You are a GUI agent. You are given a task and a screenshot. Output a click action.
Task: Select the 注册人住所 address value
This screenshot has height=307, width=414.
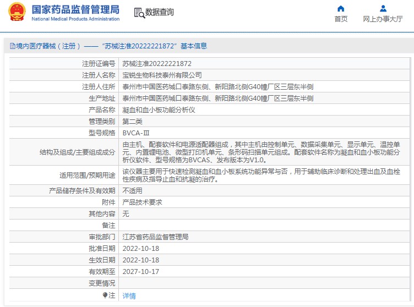[x=218, y=87]
